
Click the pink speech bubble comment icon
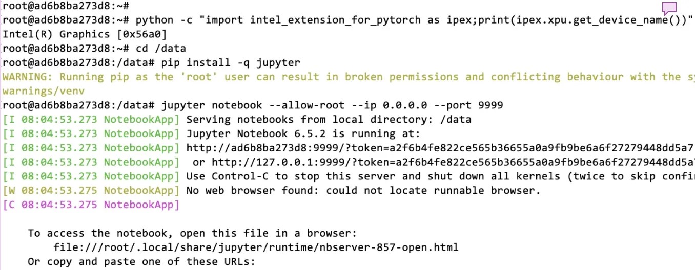pos(669,8)
